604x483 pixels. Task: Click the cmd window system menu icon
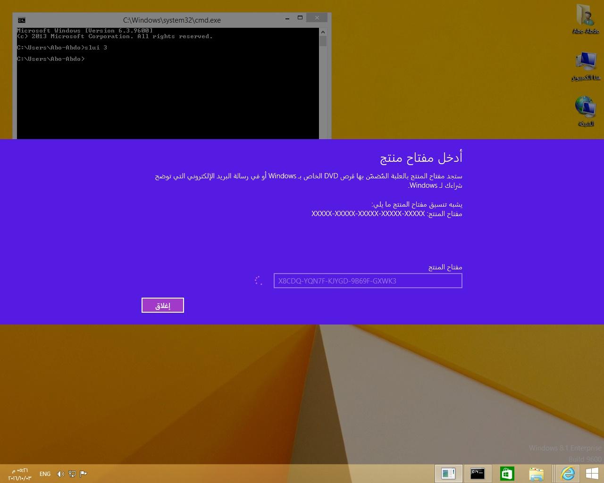pos(21,20)
